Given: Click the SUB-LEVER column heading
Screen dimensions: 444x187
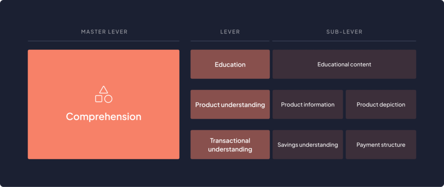Looking at the screenshot, I should pos(344,32).
